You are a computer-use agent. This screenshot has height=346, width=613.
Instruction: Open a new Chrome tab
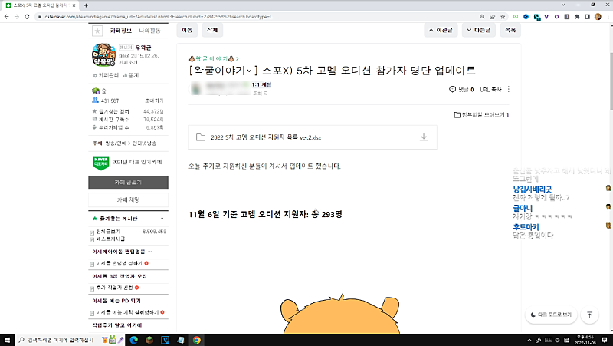[86, 5]
